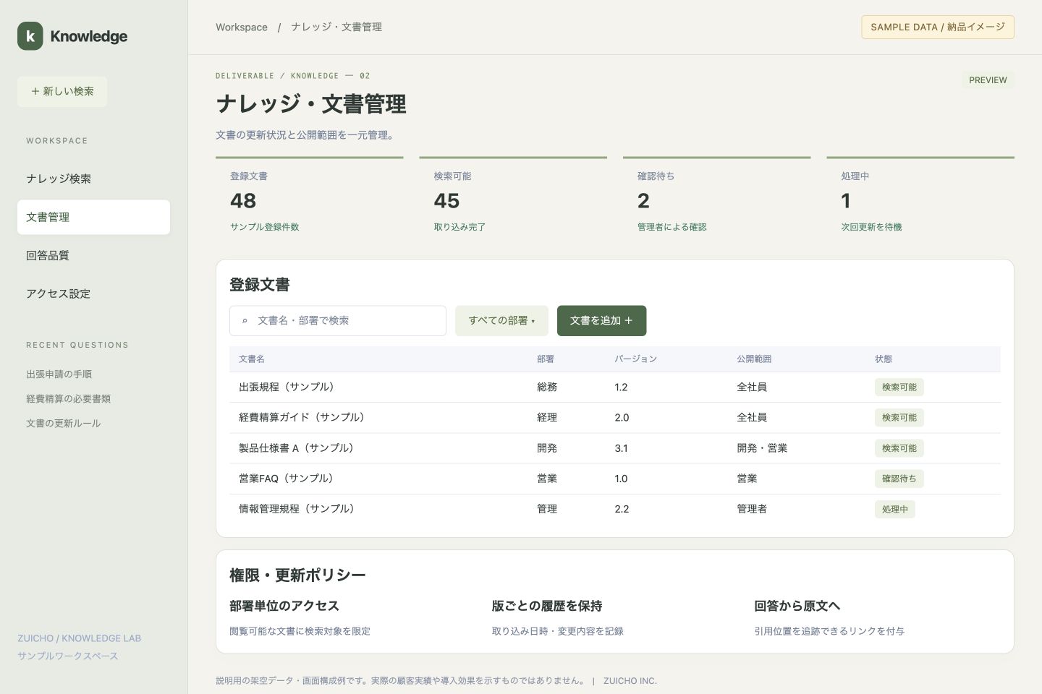Click the PREVIEW tag
Viewport: 1042px width, 694px height.
(x=988, y=80)
